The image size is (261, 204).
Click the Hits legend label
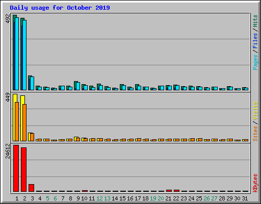(255, 21)
